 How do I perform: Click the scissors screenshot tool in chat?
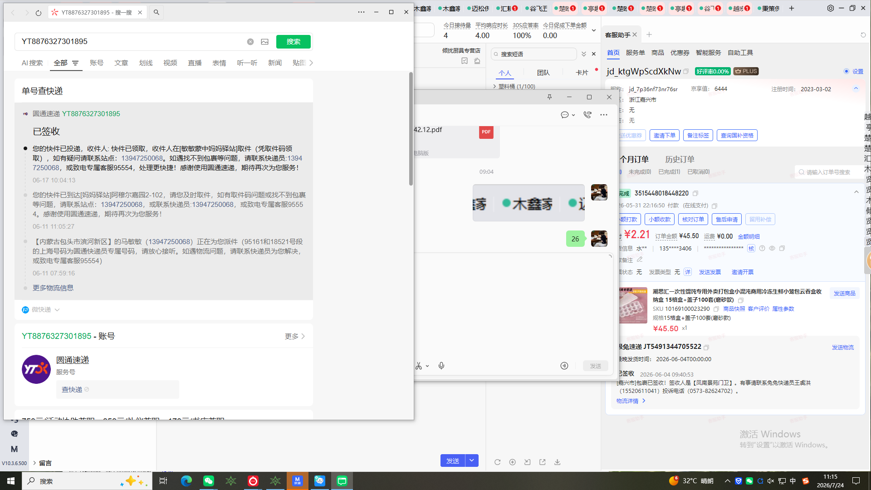tap(419, 366)
